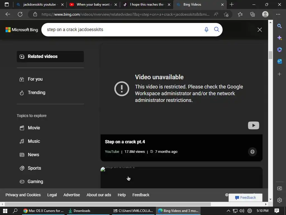The width and height of the screenshot is (286, 215).
Task: Click the vertical page scrollbar thumb
Action: [270, 55]
